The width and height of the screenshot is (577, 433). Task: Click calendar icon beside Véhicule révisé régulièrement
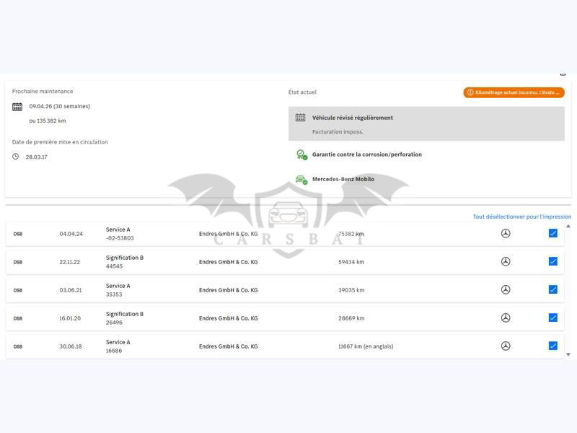click(301, 118)
